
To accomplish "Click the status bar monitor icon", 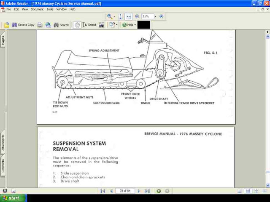I will pyautogui.click(x=5, y=191).
